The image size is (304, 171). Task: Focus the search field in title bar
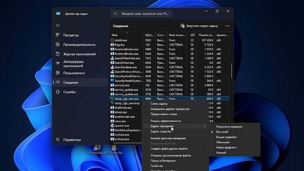coord(142,14)
